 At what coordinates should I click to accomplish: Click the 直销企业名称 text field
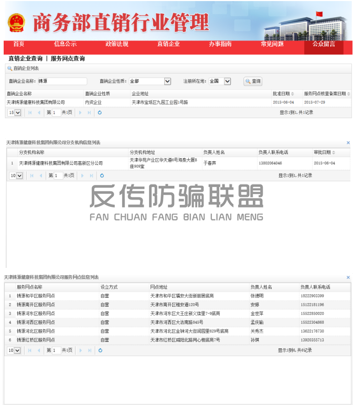click(x=62, y=81)
